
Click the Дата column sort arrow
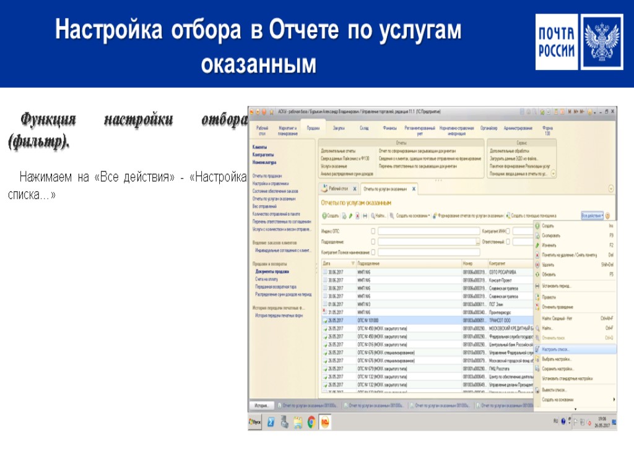click(352, 263)
